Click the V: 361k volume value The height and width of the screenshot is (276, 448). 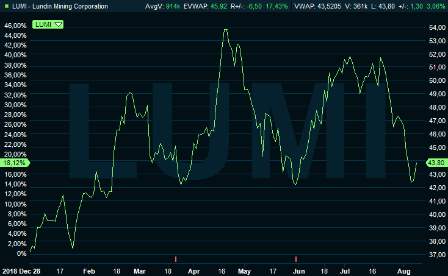tap(356, 6)
